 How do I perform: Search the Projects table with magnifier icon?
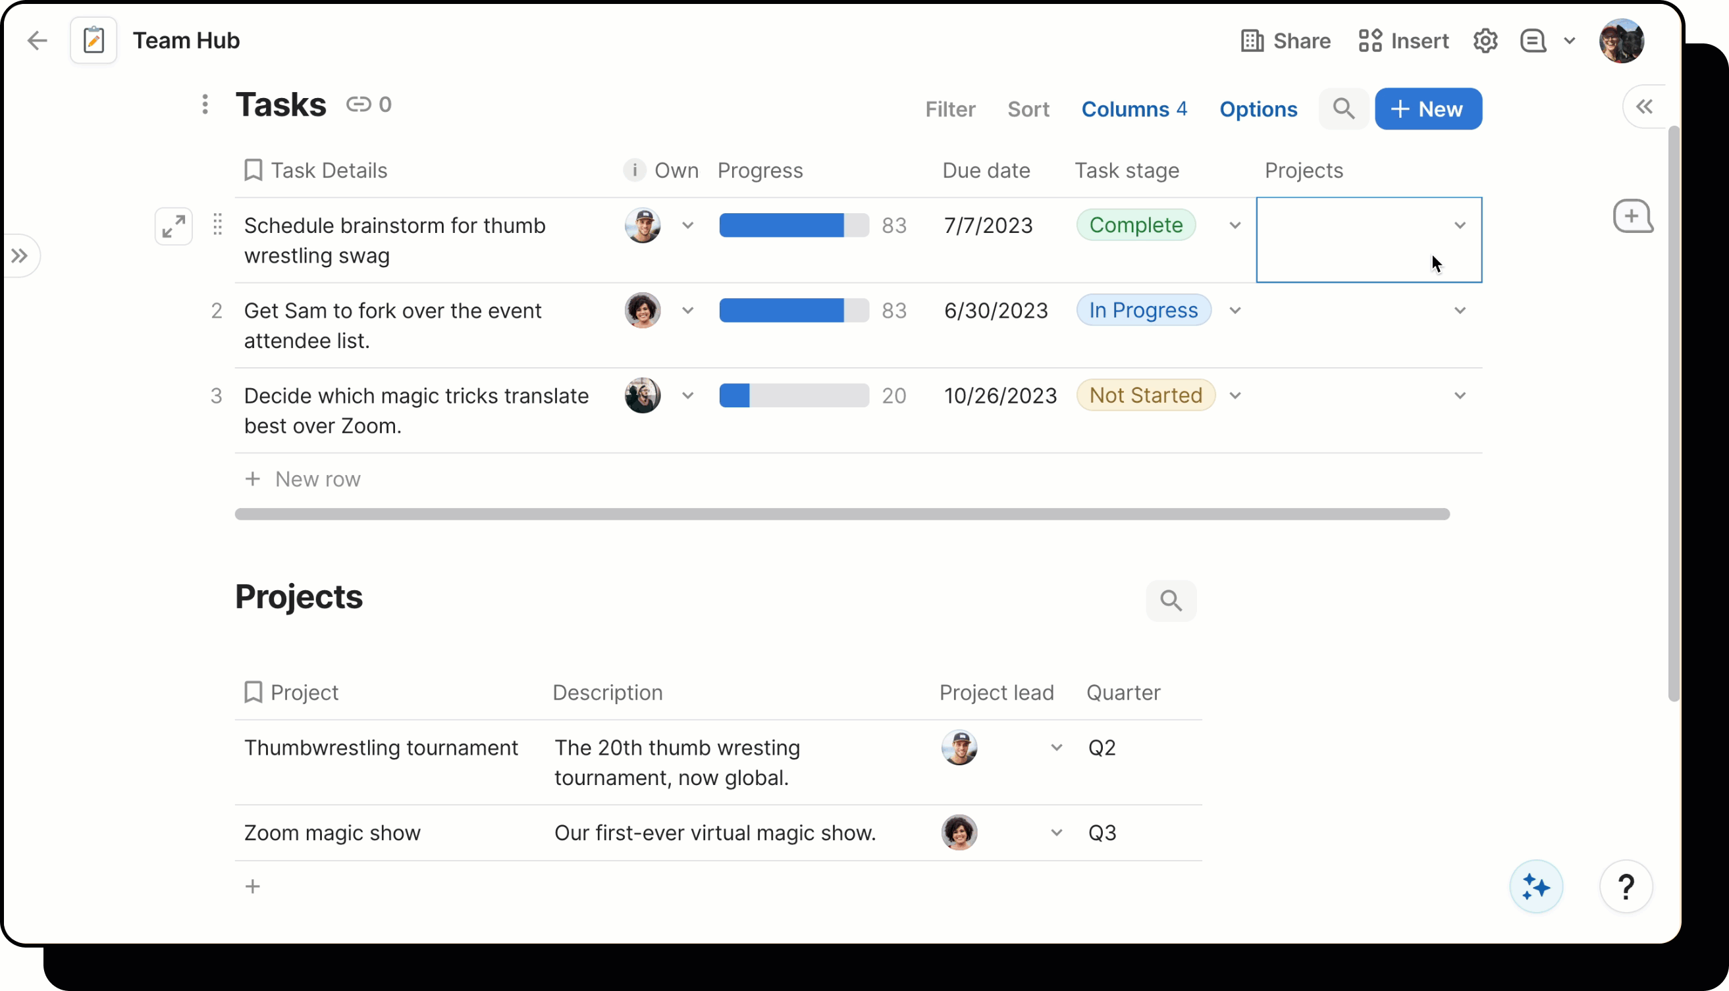click(1171, 600)
